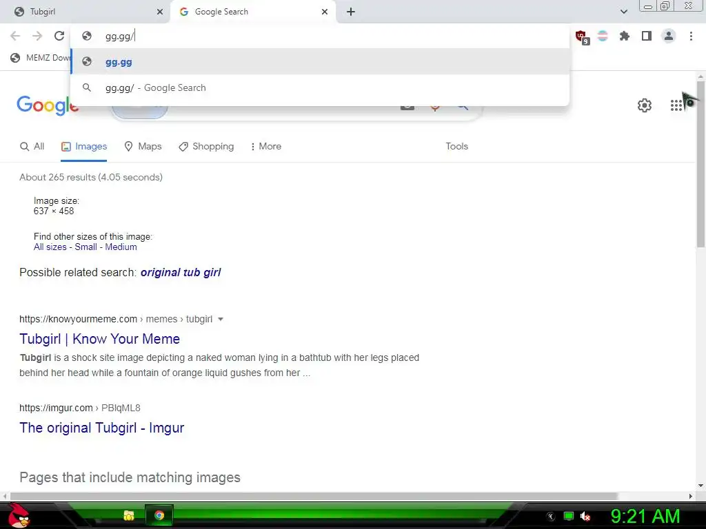Go forward with the forward arrow

click(37, 36)
